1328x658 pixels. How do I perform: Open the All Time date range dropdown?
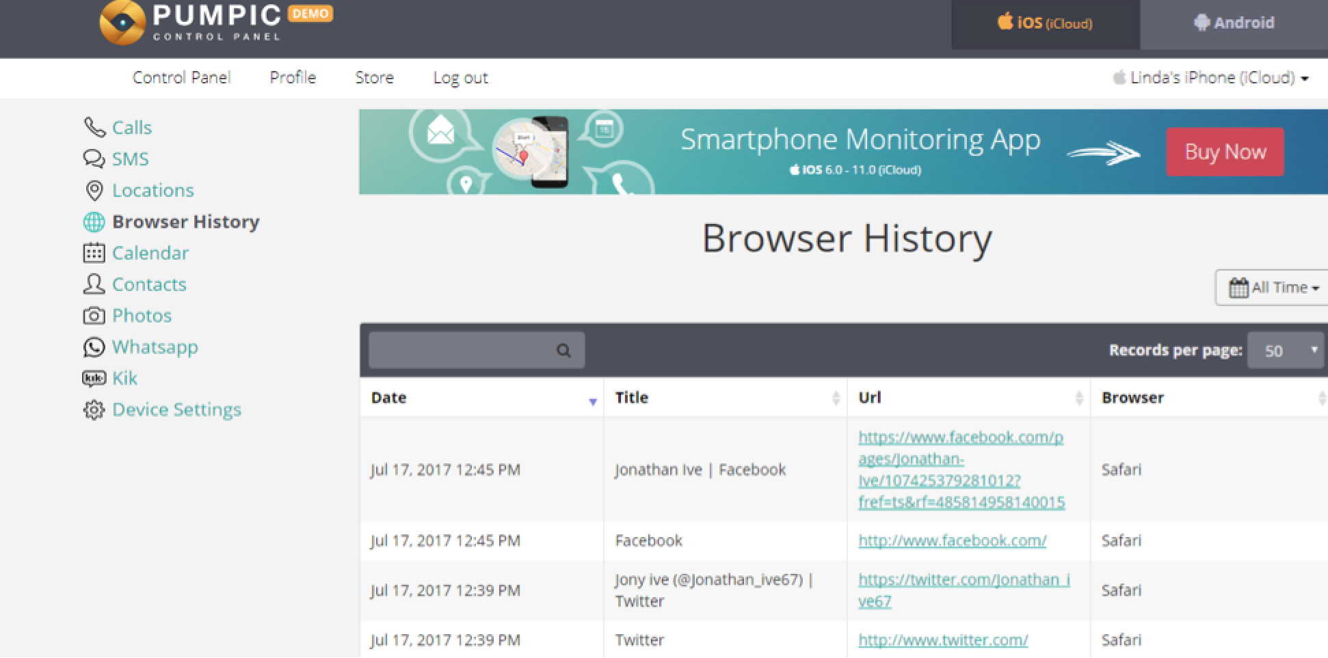tap(1273, 288)
